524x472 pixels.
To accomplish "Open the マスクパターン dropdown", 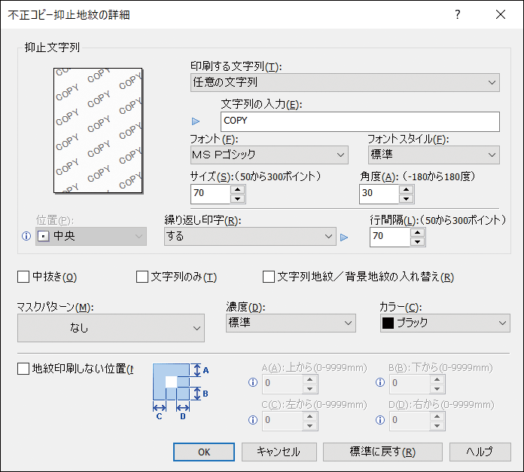I will tap(111, 328).
